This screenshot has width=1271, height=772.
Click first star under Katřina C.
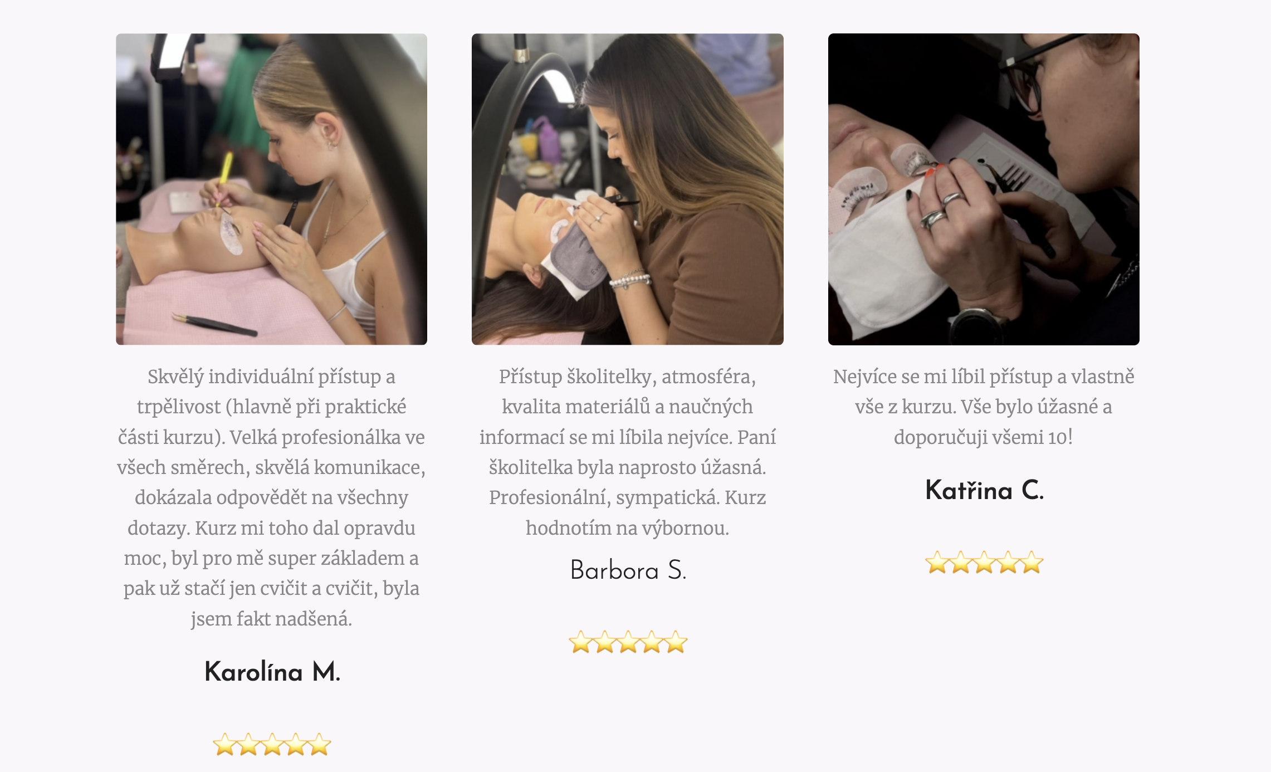click(937, 562)
